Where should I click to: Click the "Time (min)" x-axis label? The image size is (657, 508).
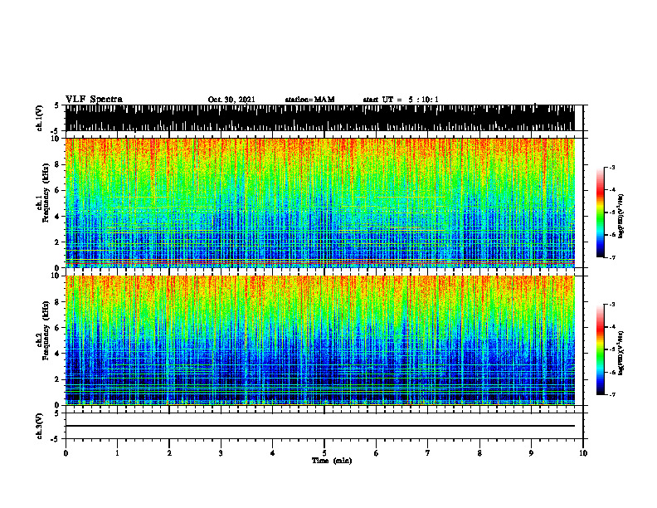click(x=332, y=461)
